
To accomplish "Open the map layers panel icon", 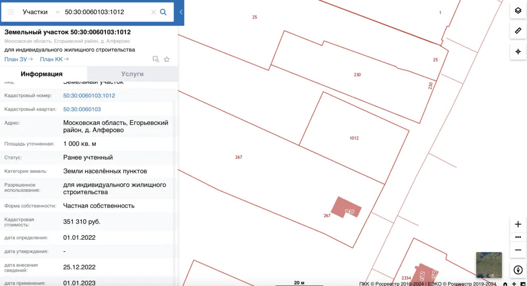I will click(518, 11).
